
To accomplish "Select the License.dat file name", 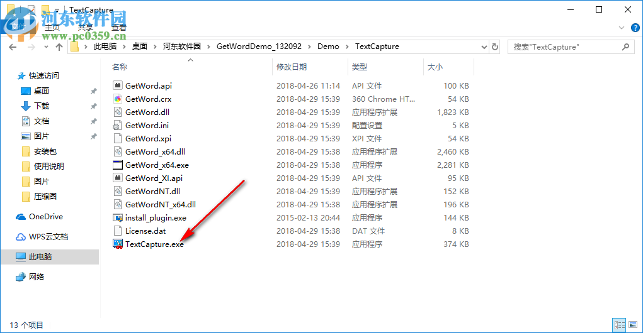I will pyautogui.click(x=145, y=231).
